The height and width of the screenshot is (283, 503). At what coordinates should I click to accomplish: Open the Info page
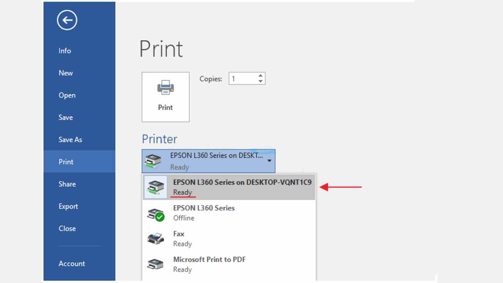pos(64,51)
